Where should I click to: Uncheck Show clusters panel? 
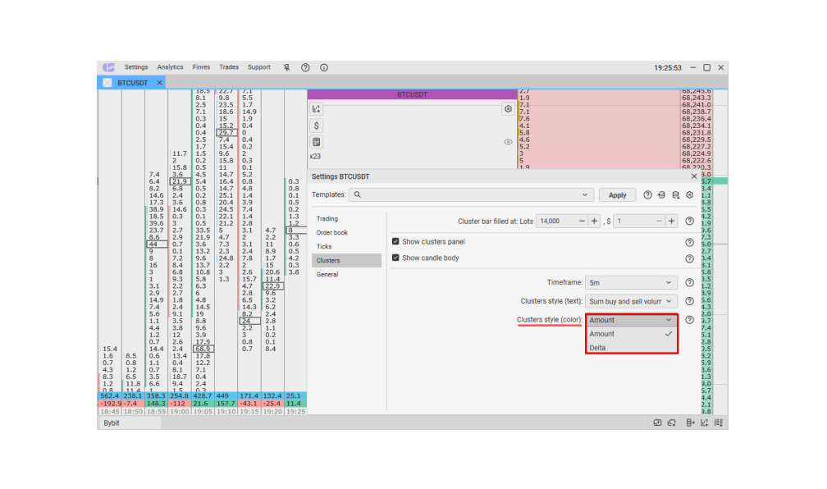pyautogui.click(x=395, y=241)
